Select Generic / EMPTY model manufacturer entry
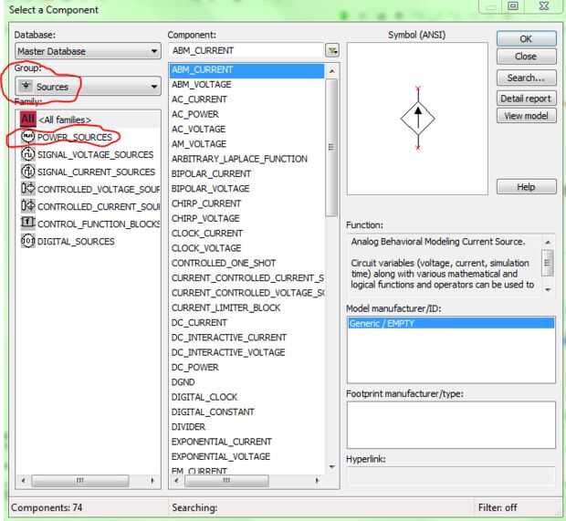Image resolution: width=566 pixels, height=521 pixels. coord(451,323)
